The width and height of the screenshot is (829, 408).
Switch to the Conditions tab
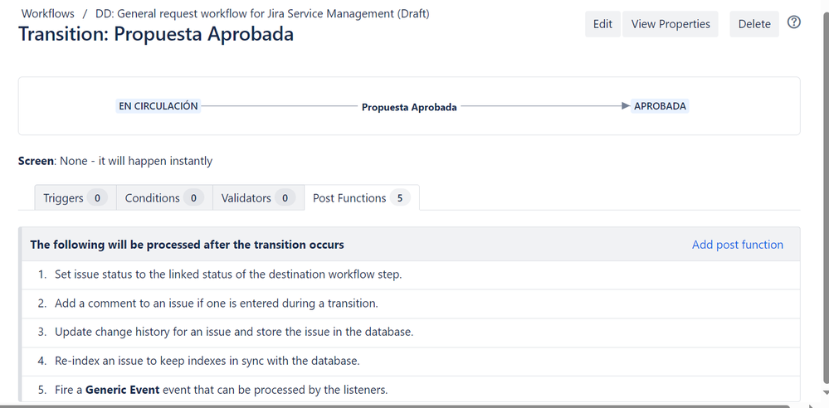(164, 197)
